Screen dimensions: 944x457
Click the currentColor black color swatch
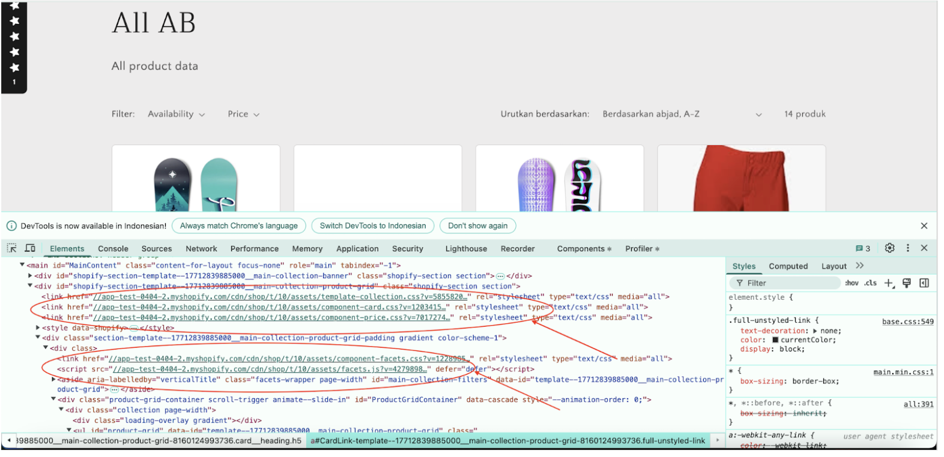(775, 340)
